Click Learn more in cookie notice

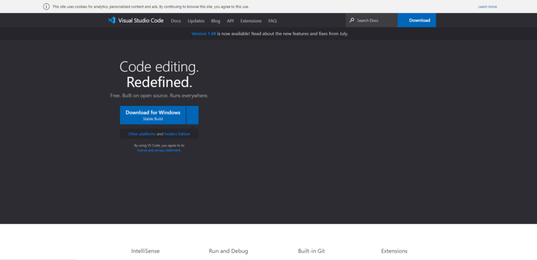click(x=488, y=6)
